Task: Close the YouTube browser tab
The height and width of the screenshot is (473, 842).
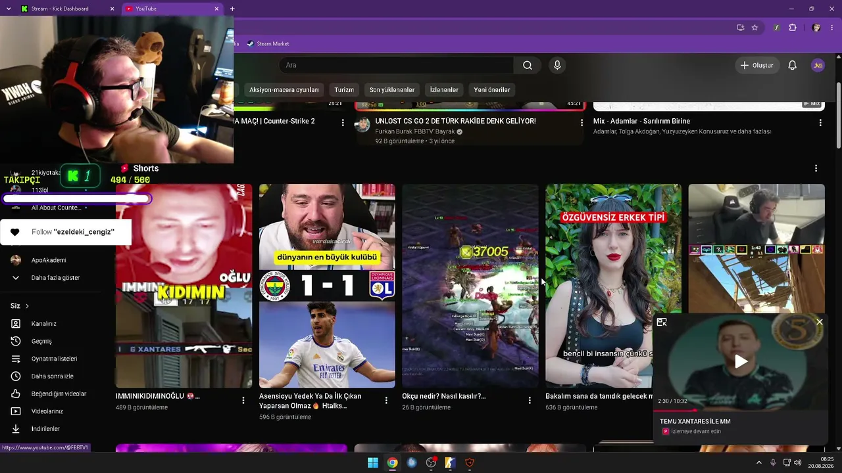Action: point(216,9)
